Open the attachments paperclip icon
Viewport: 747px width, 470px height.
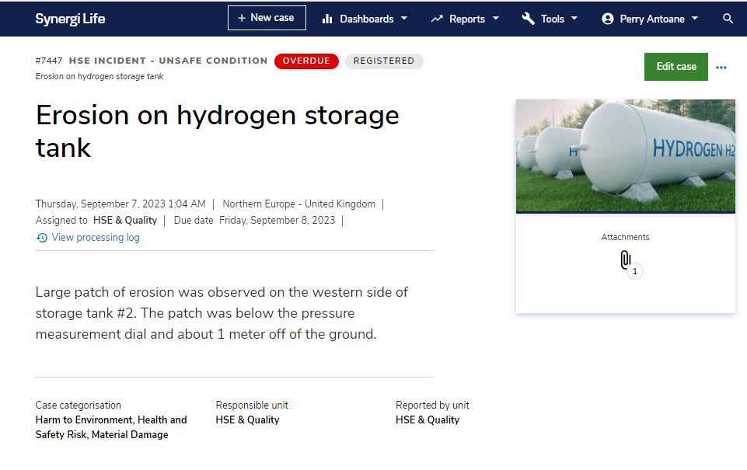[626, 259]
